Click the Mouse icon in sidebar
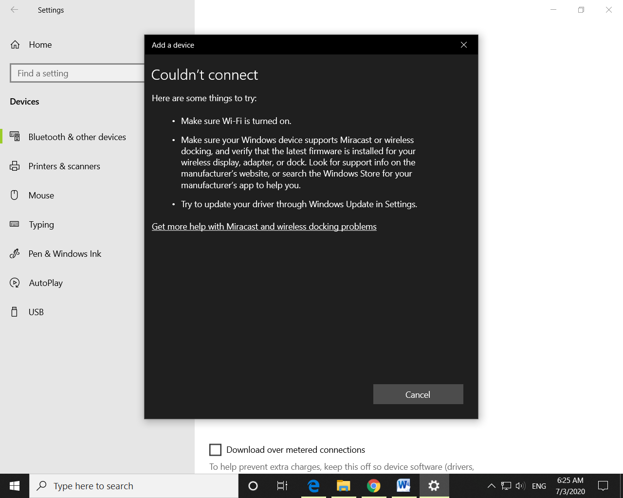The image size is (623, 498). click(15, 195)
